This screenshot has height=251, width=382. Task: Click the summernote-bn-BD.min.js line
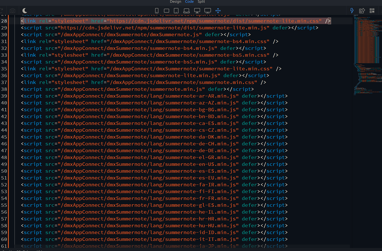pos(154,116)
